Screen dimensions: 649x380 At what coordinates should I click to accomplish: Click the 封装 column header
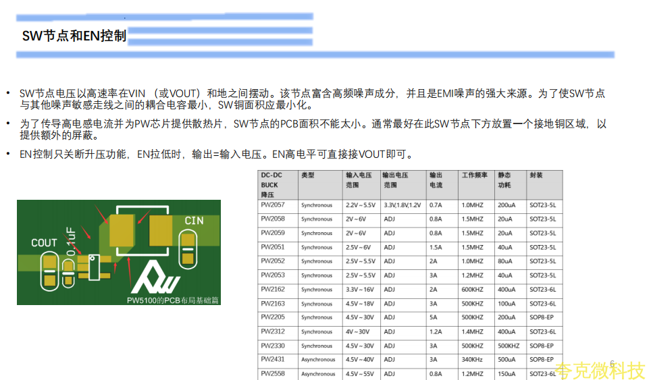(536, 175)
